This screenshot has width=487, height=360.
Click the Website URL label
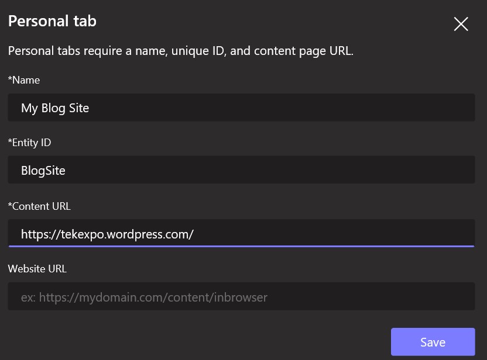37,269
